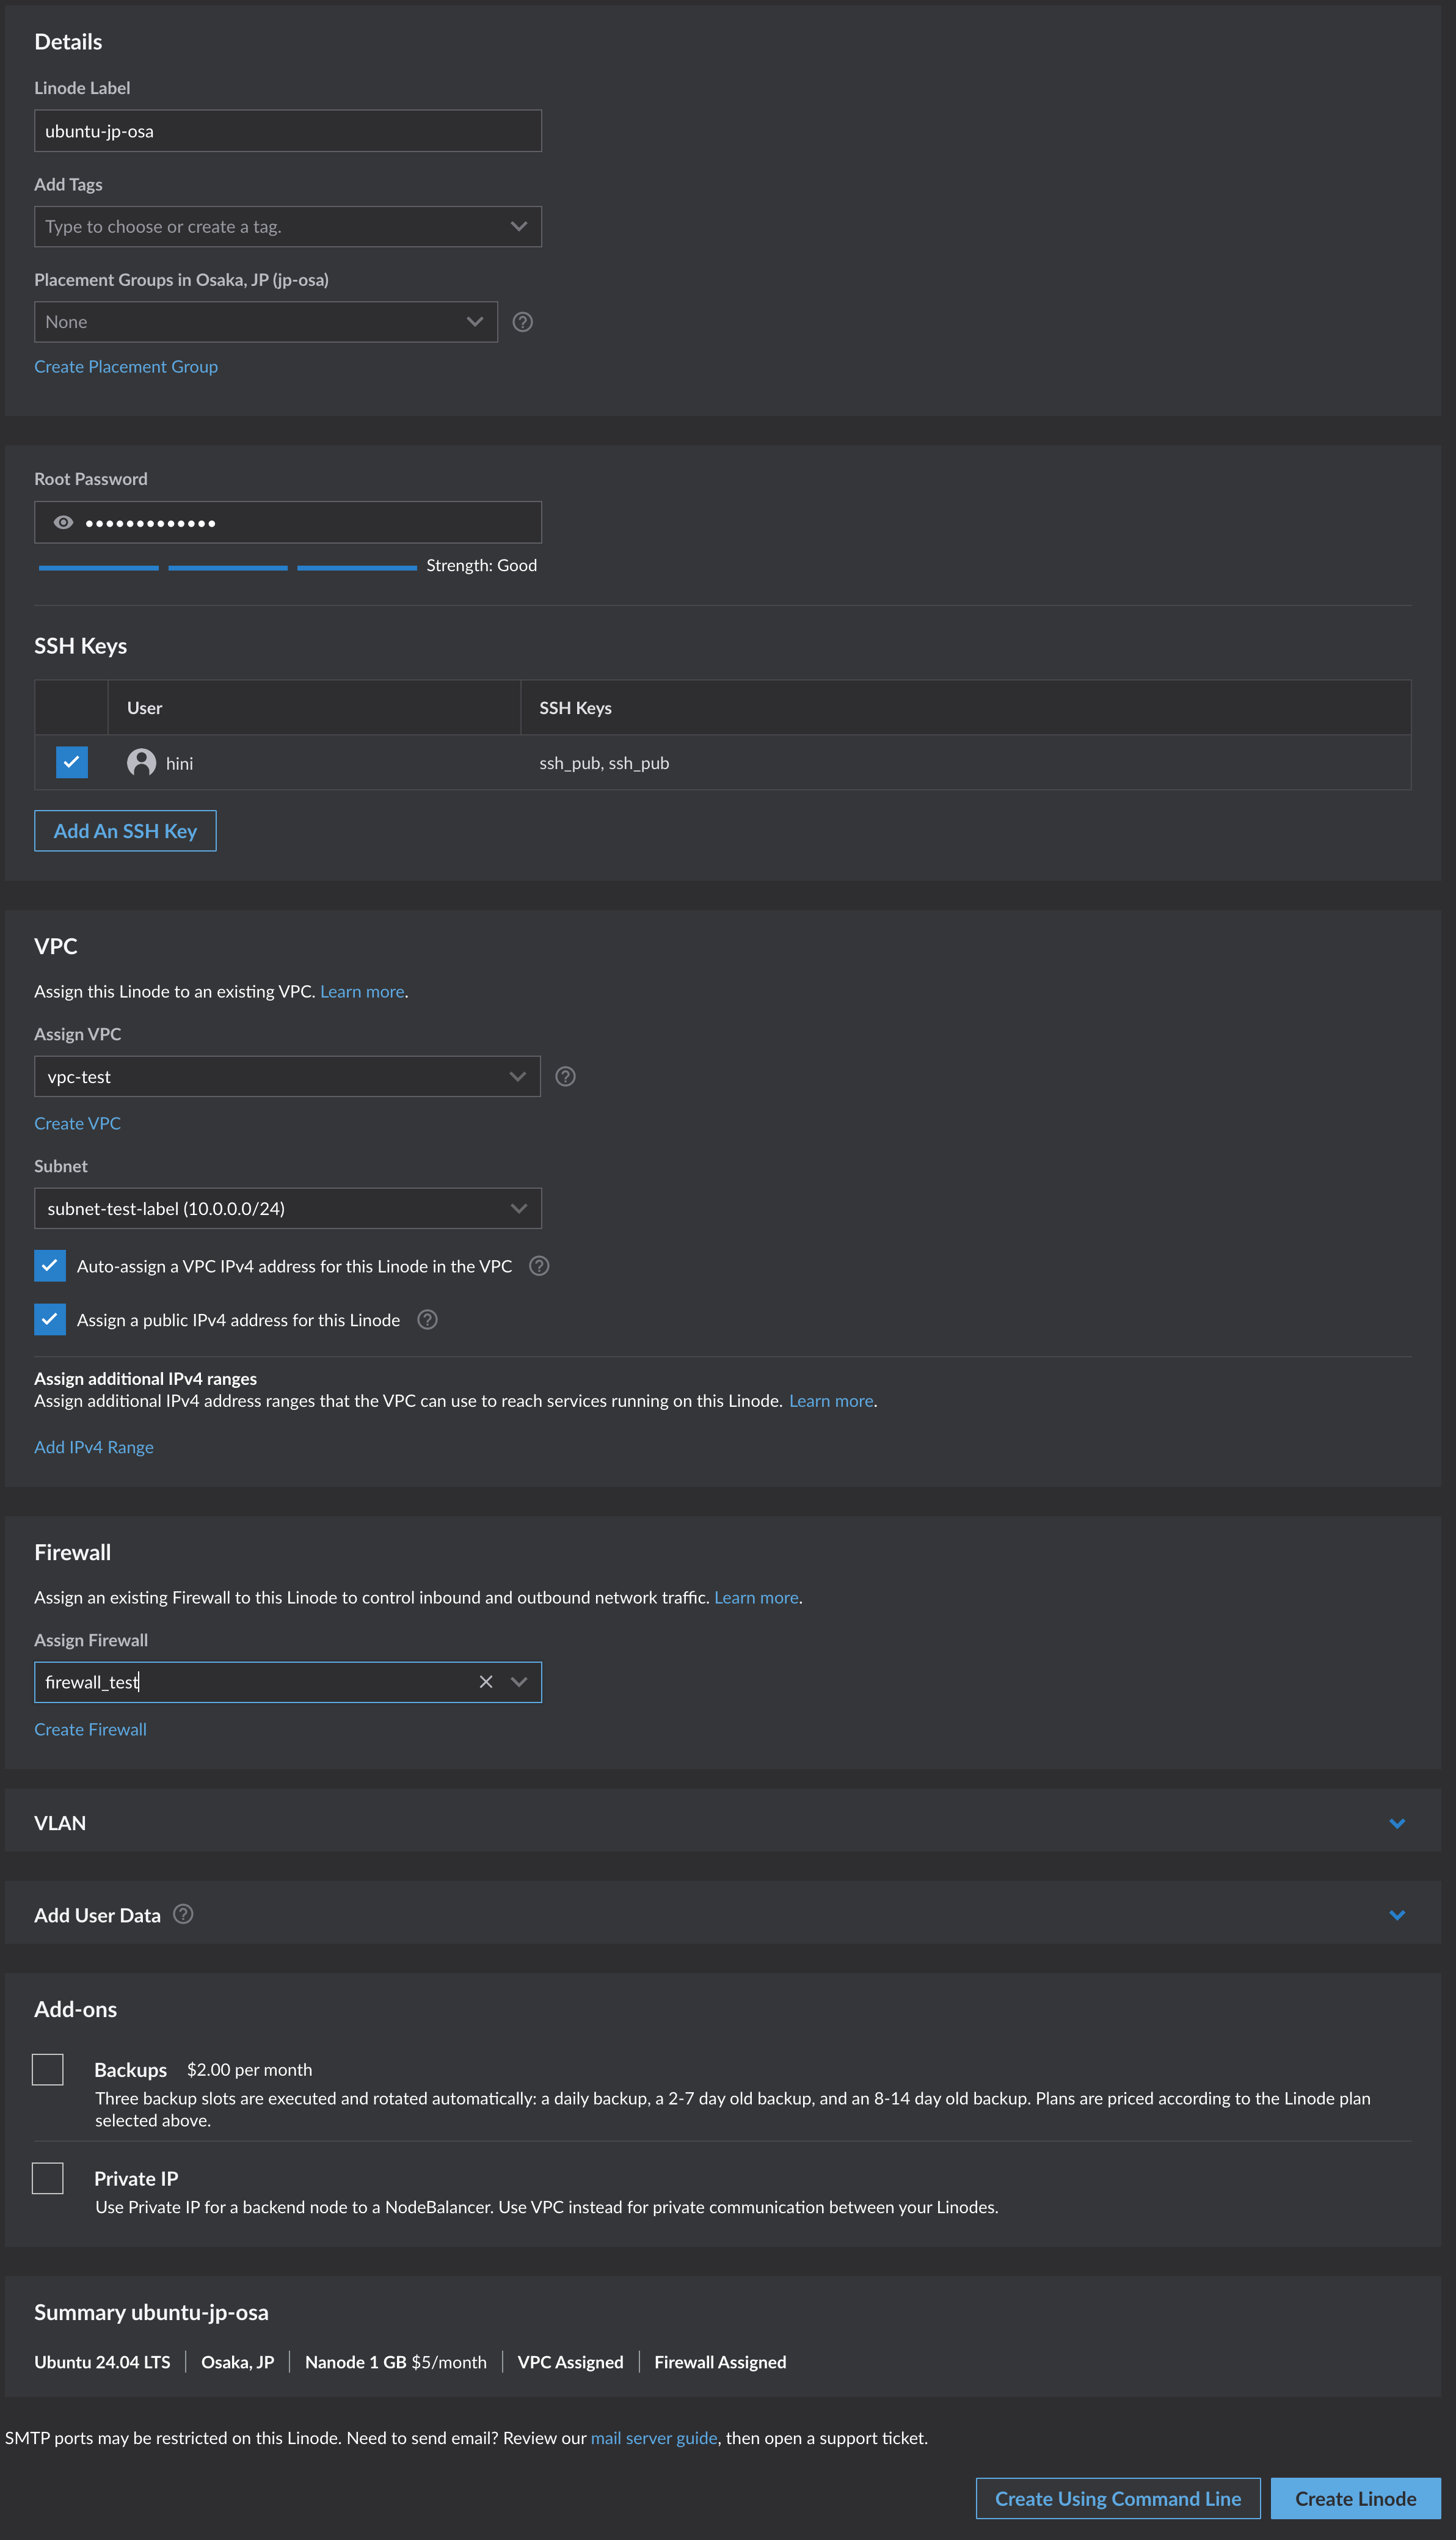The width and height of the screenshot is (1456, 2540).
Task: Expand the Add User Data section
Action: (x=1397, y=1915)
